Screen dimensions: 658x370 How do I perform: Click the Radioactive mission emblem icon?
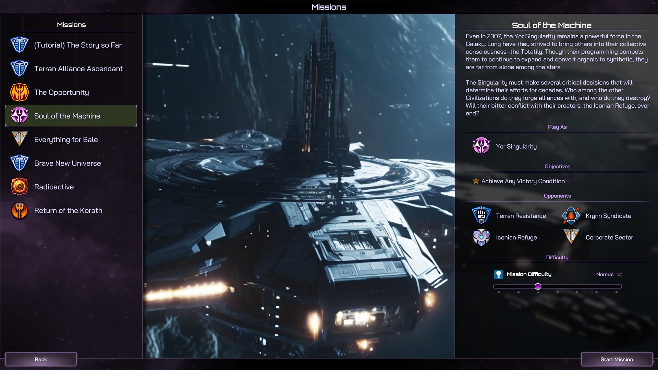20,187
